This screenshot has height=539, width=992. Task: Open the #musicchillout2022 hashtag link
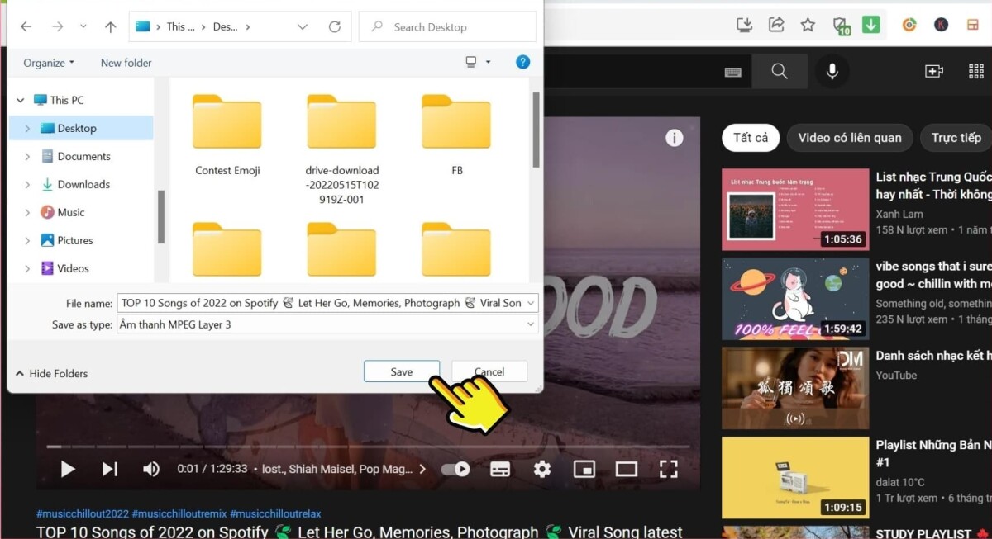[83, 513]
